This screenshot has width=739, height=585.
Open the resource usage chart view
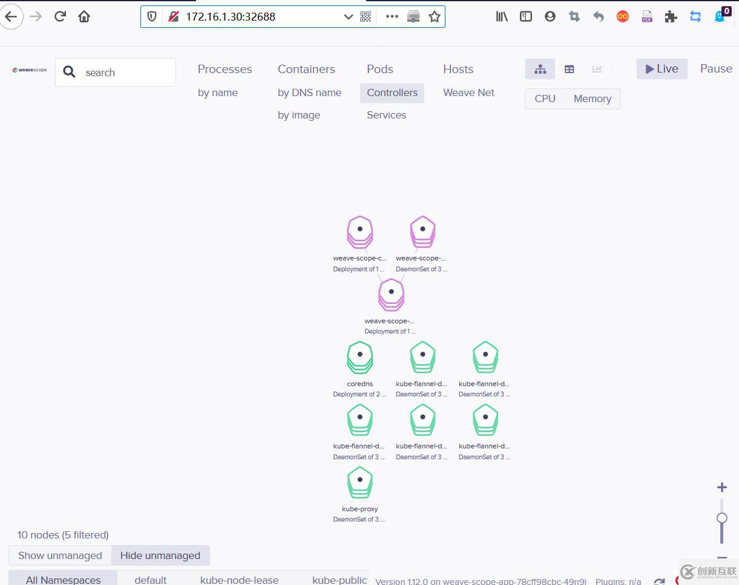pos(597,68)
